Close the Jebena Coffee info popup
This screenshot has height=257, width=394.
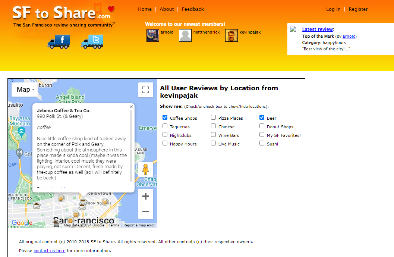tap(131, 107)
